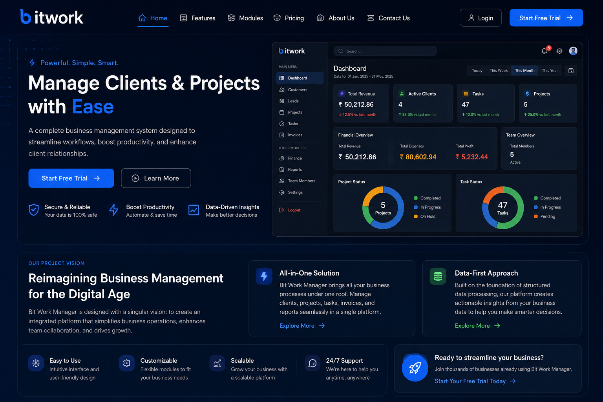Screen dimensions: 603x402
Task: Select Customers in dashboard sidebar
Action: click(300, 90)
